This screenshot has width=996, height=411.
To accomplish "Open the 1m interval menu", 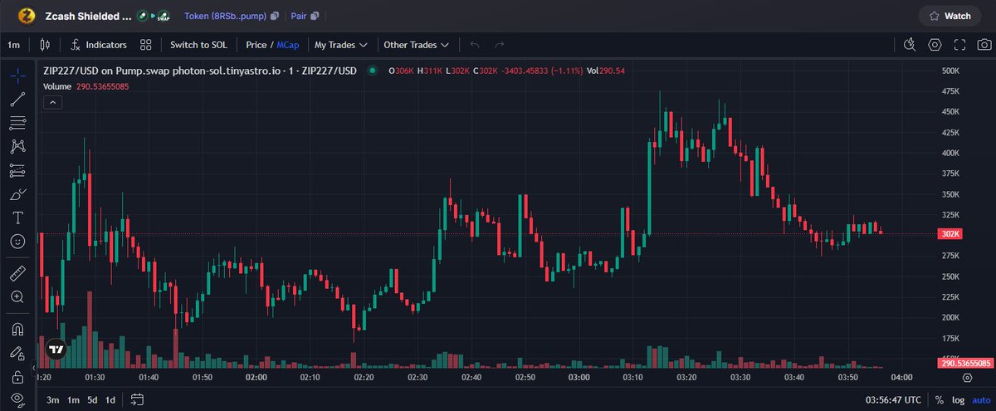I will [14, 45].
